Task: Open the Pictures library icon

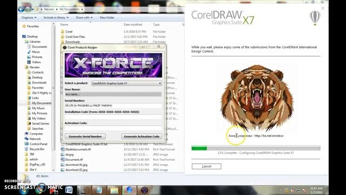Action: pos(29,57)
